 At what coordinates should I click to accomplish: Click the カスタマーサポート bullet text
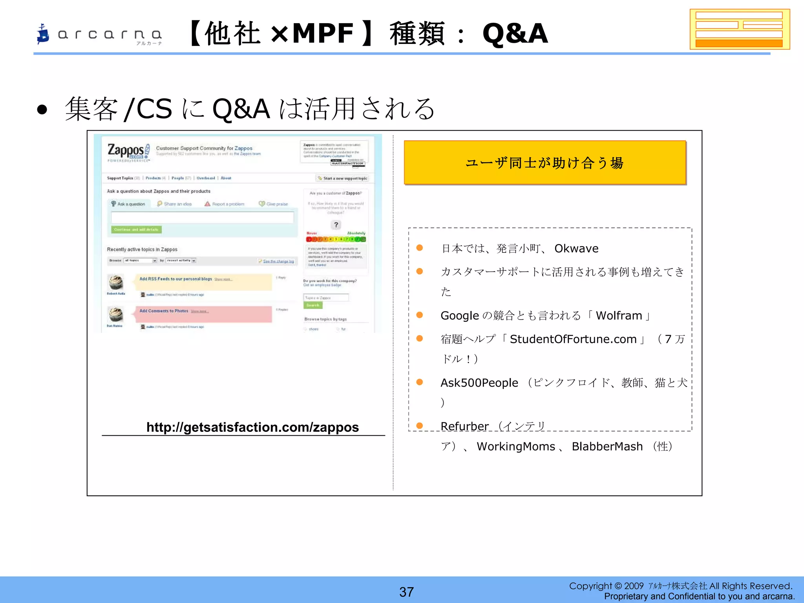click(563, 281)
